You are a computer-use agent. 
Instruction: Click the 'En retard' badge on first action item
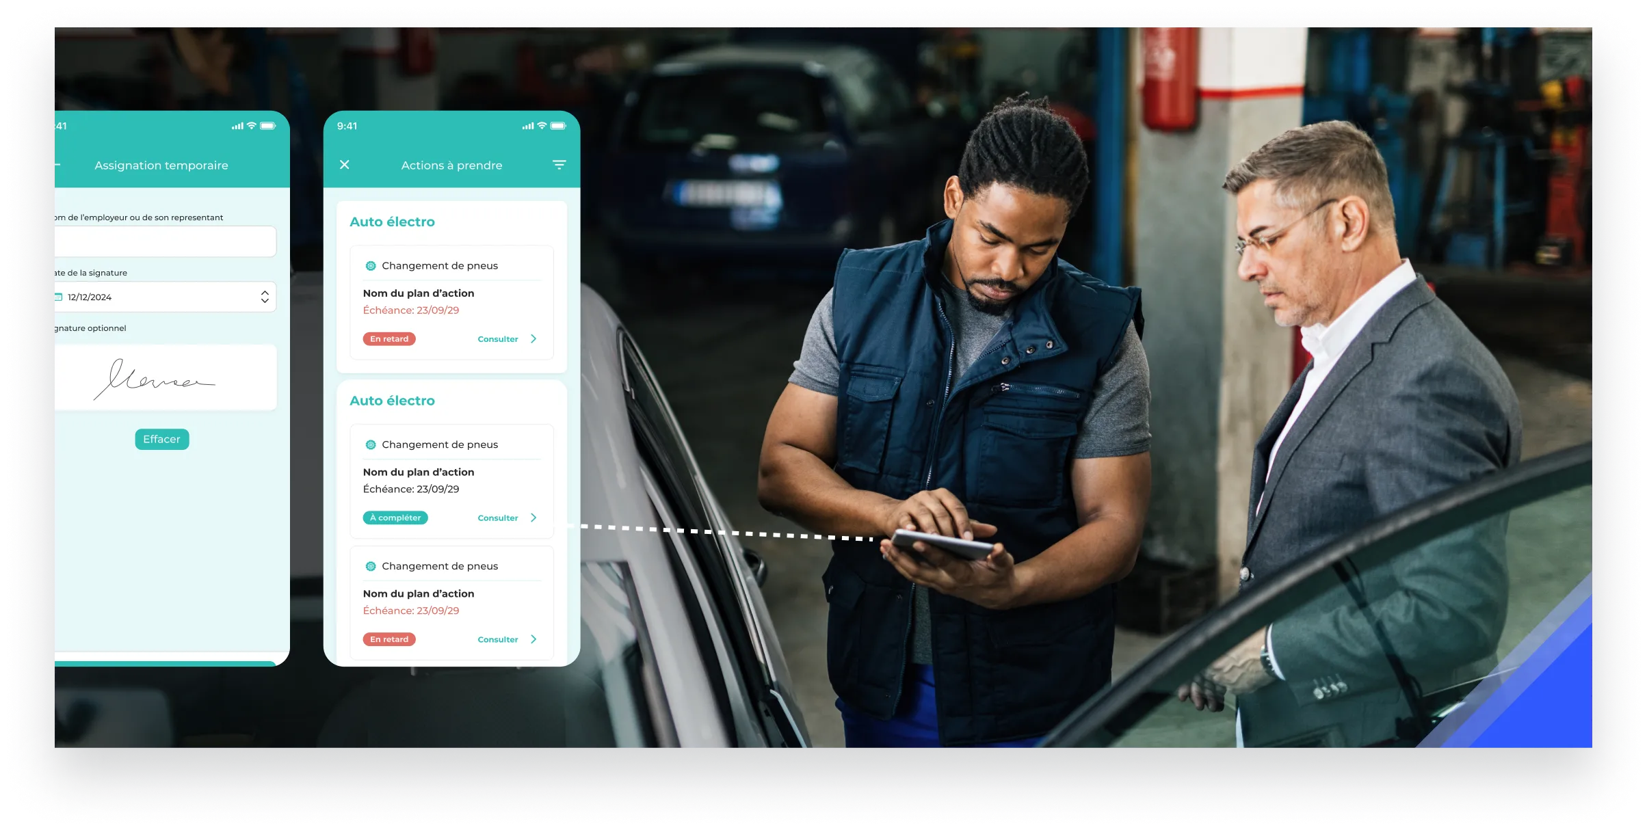390,338
